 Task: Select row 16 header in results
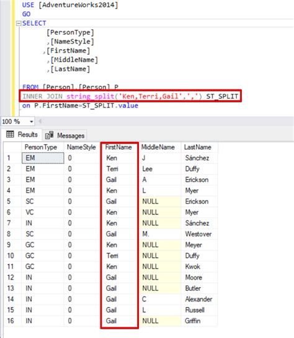[x=12, y=321]
